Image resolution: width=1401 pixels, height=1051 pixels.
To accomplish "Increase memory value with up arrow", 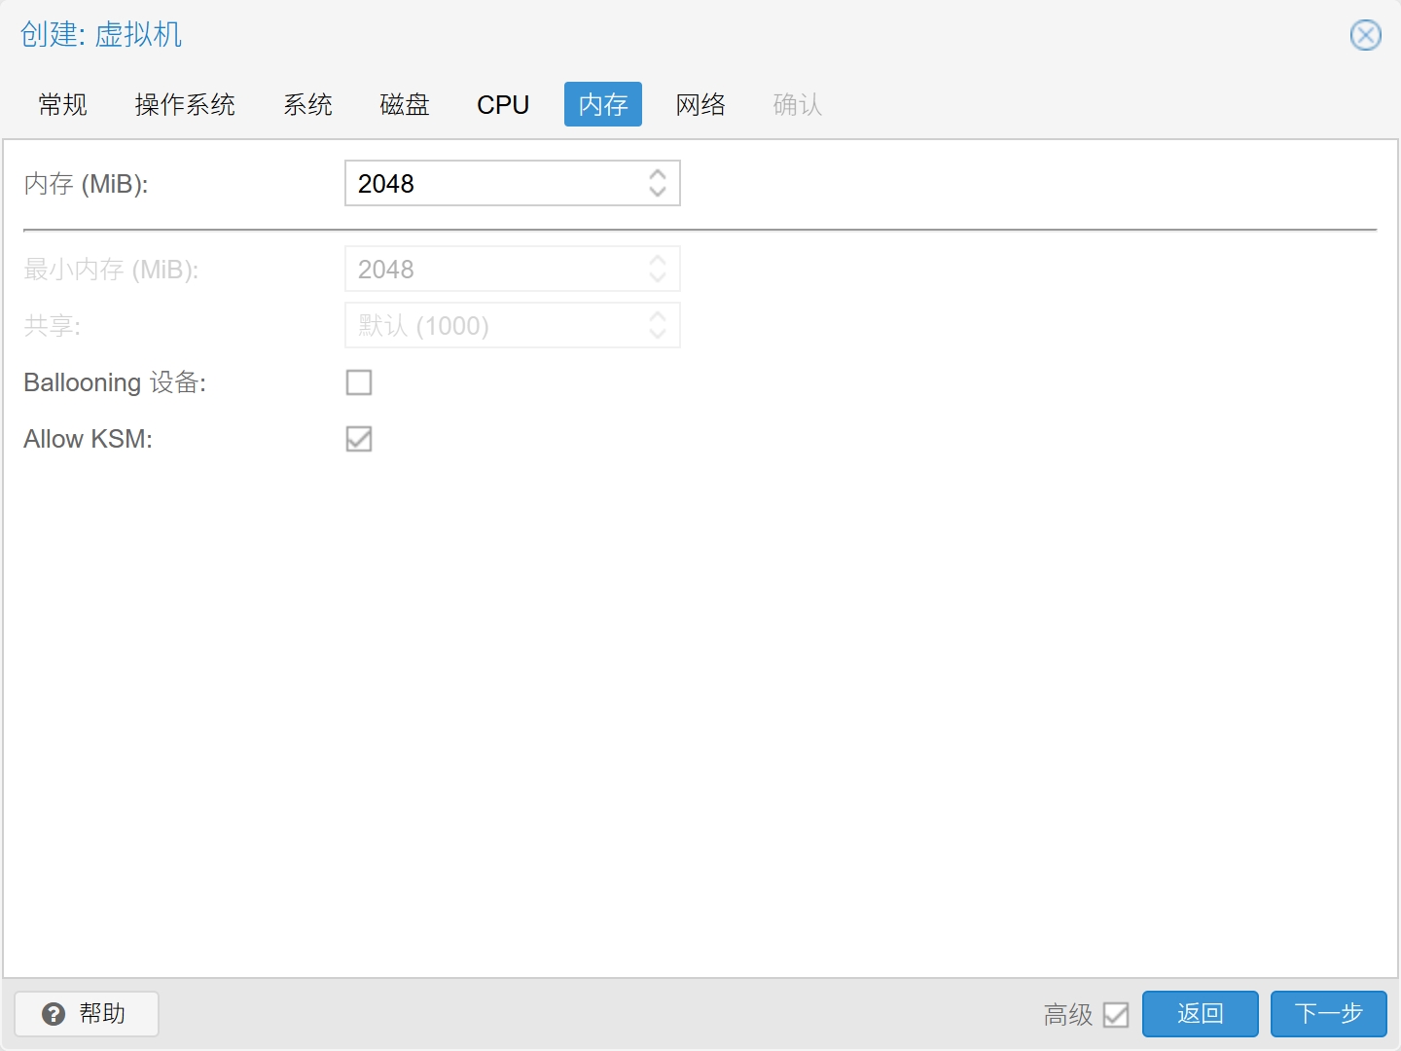I will click(x=658, y=174).
